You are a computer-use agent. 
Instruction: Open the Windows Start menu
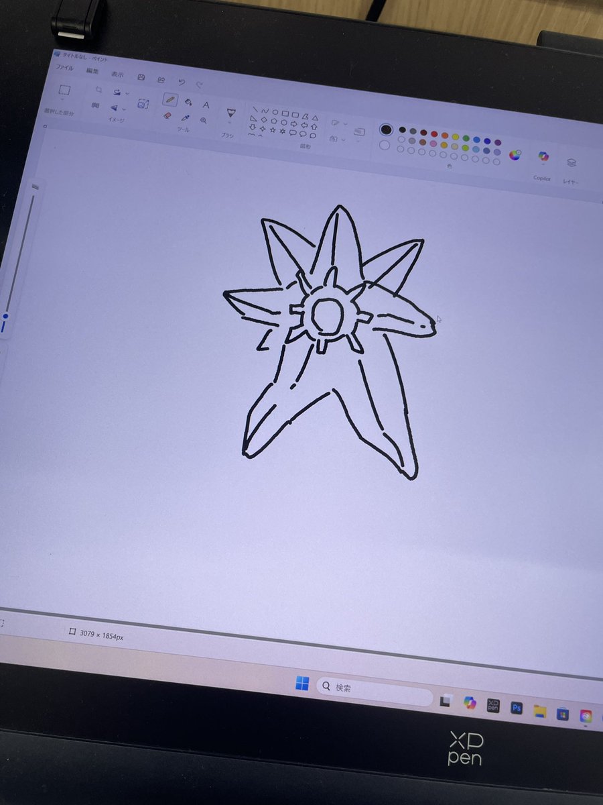pos(301,684)
